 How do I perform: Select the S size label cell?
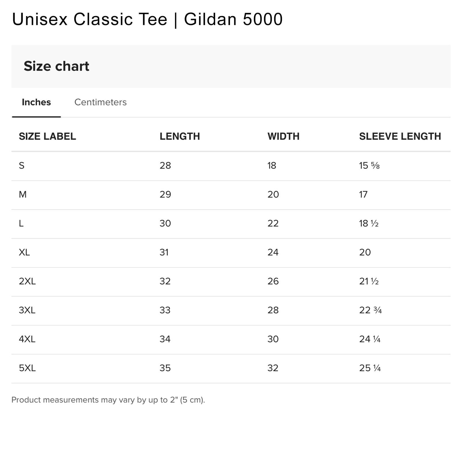tap(22, 166)
